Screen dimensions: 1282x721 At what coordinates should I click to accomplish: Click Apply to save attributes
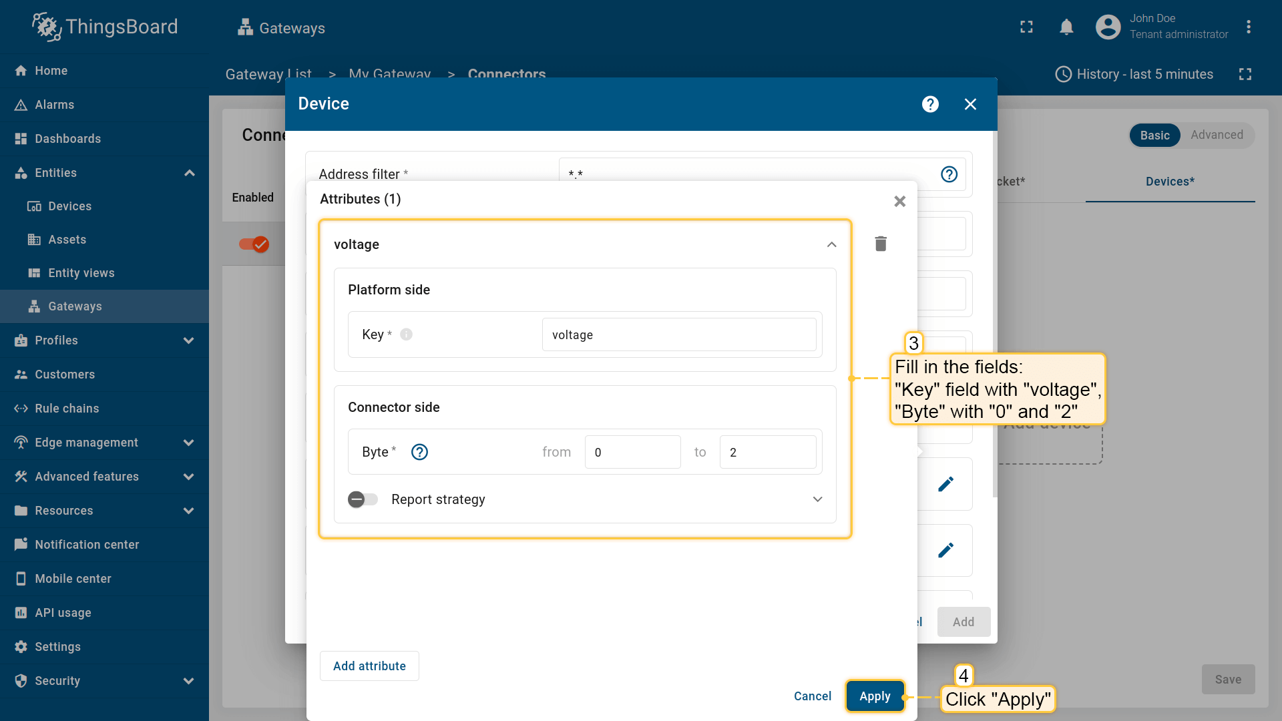874,696
